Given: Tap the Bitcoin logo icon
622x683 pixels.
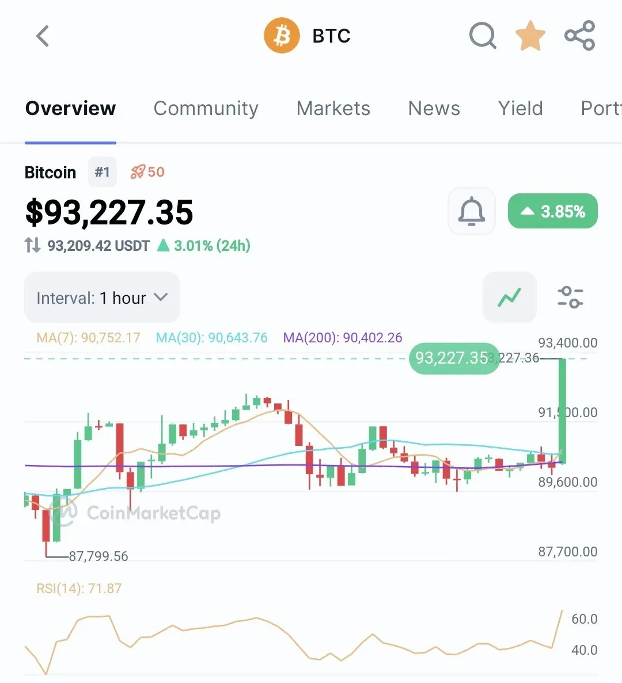Looking at the screenshot, I should tap(282, 36).
